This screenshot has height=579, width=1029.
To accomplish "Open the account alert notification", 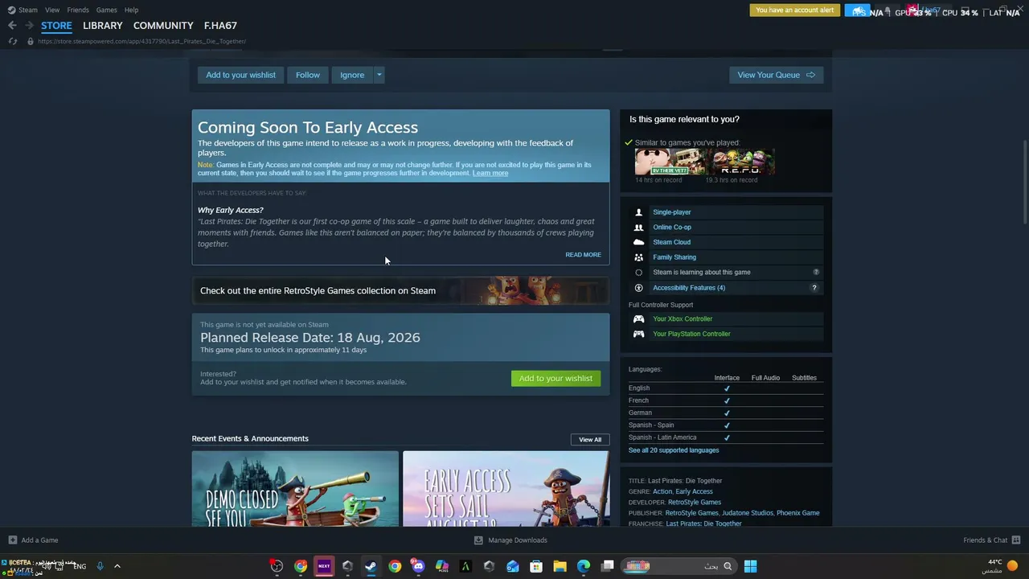I will point(795,10).
